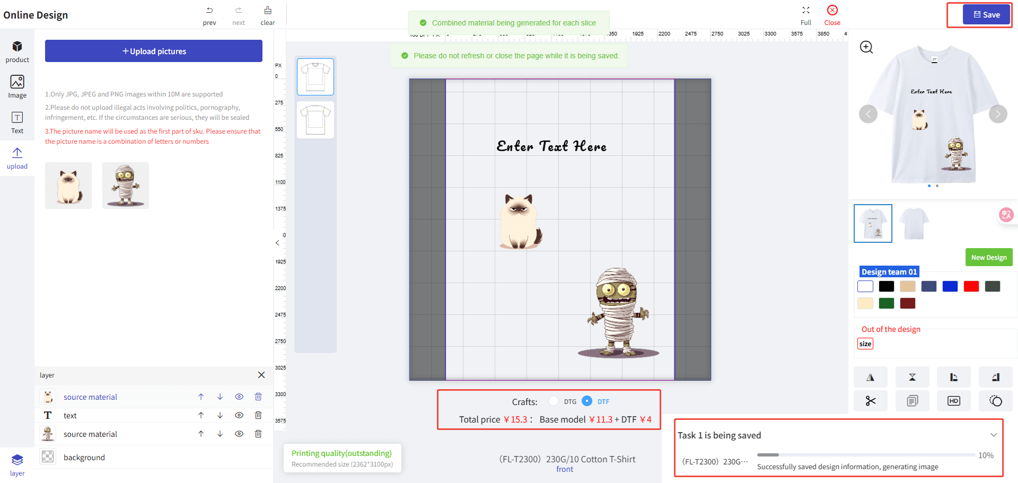Collapse the left panel with the arrow
The height and width of the screenshot is (483, 1018).
(x=277, y=243)
